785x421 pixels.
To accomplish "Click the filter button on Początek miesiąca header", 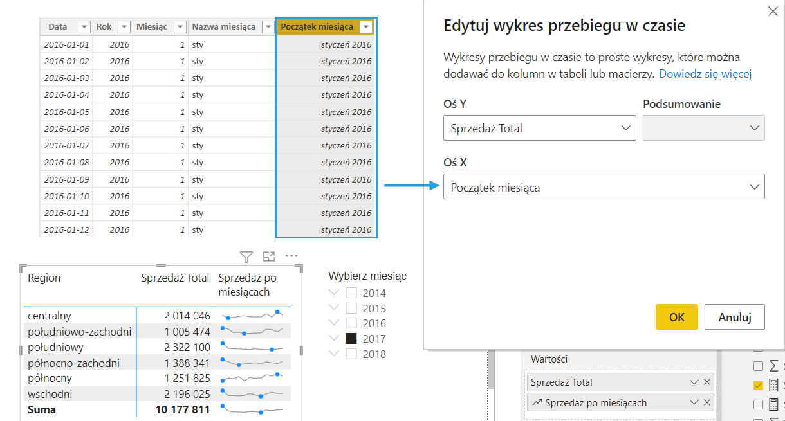I will point(366,27).
